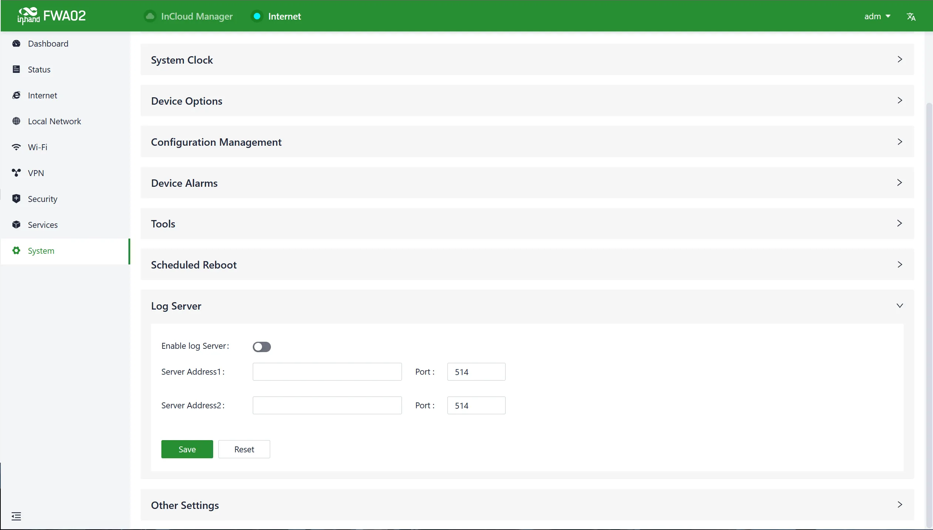This screenshot has height=530, width=933.
Task: Expand Configuration Management section chevron
Action: click(900, 142)
